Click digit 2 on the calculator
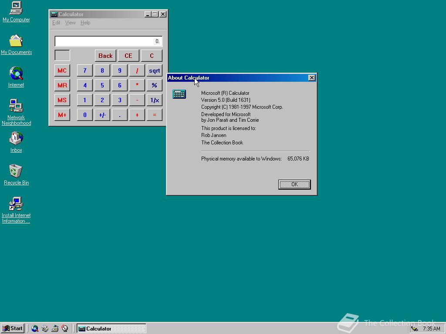 click(102, 100)
